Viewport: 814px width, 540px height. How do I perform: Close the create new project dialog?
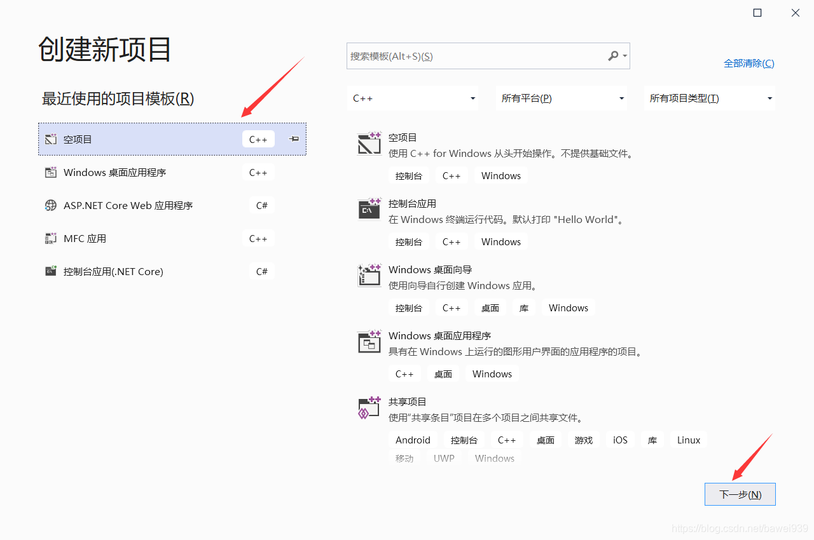coord(796,13)
